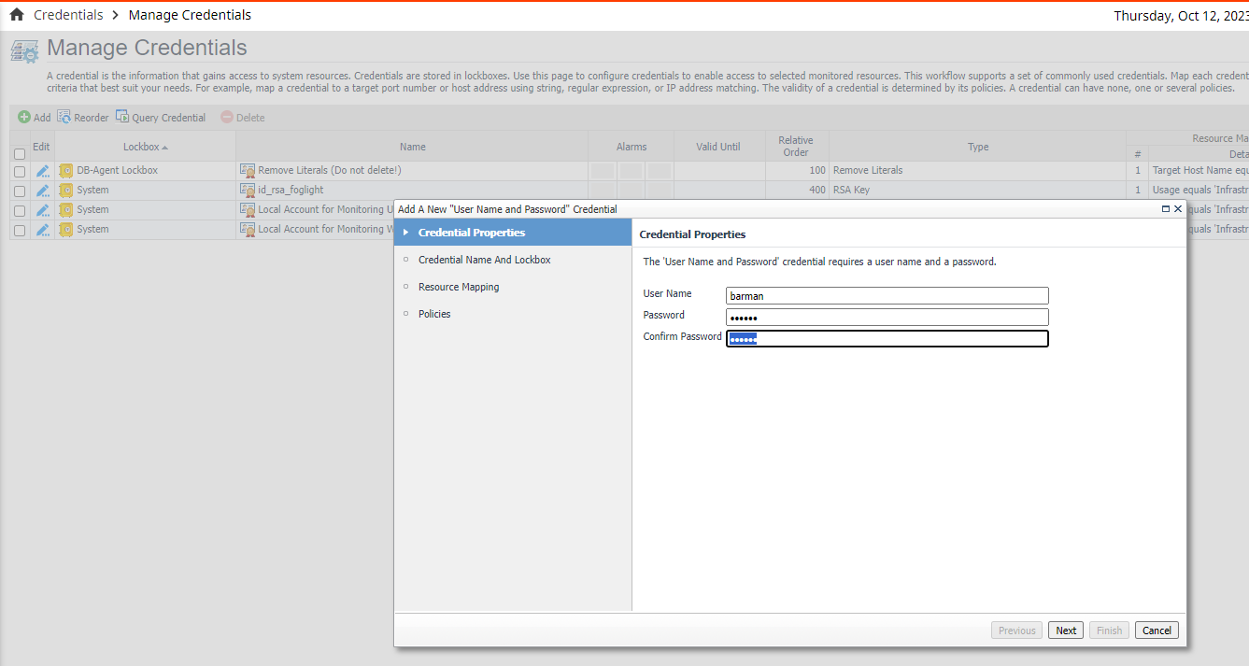Click the Remove Literals type cell
Screen dimensions: 1249x666
tap(868, 171)
